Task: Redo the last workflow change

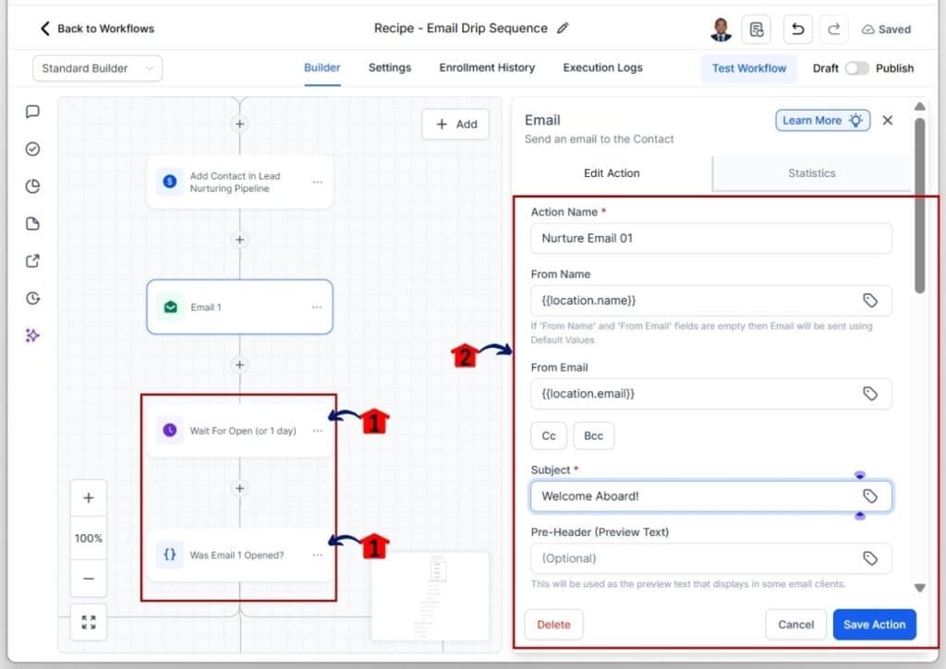Action: point(833,29)
